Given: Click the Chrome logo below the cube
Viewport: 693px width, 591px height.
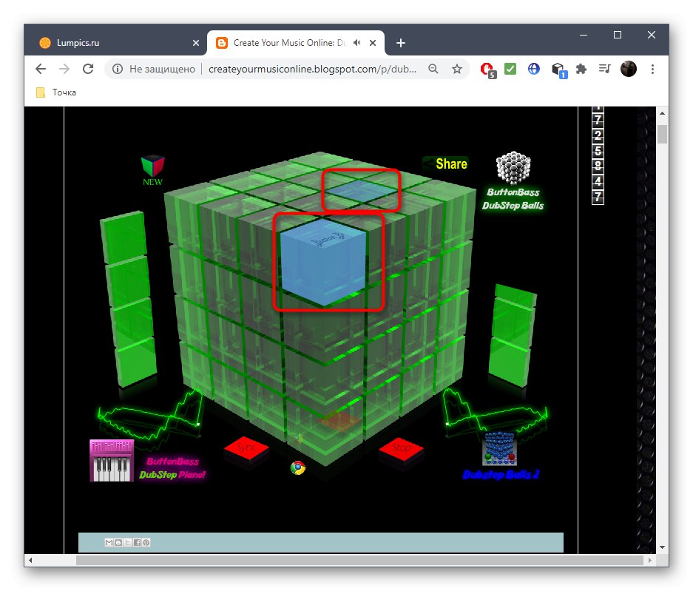Looking at the screenshot, I should [x=298, y=467].
